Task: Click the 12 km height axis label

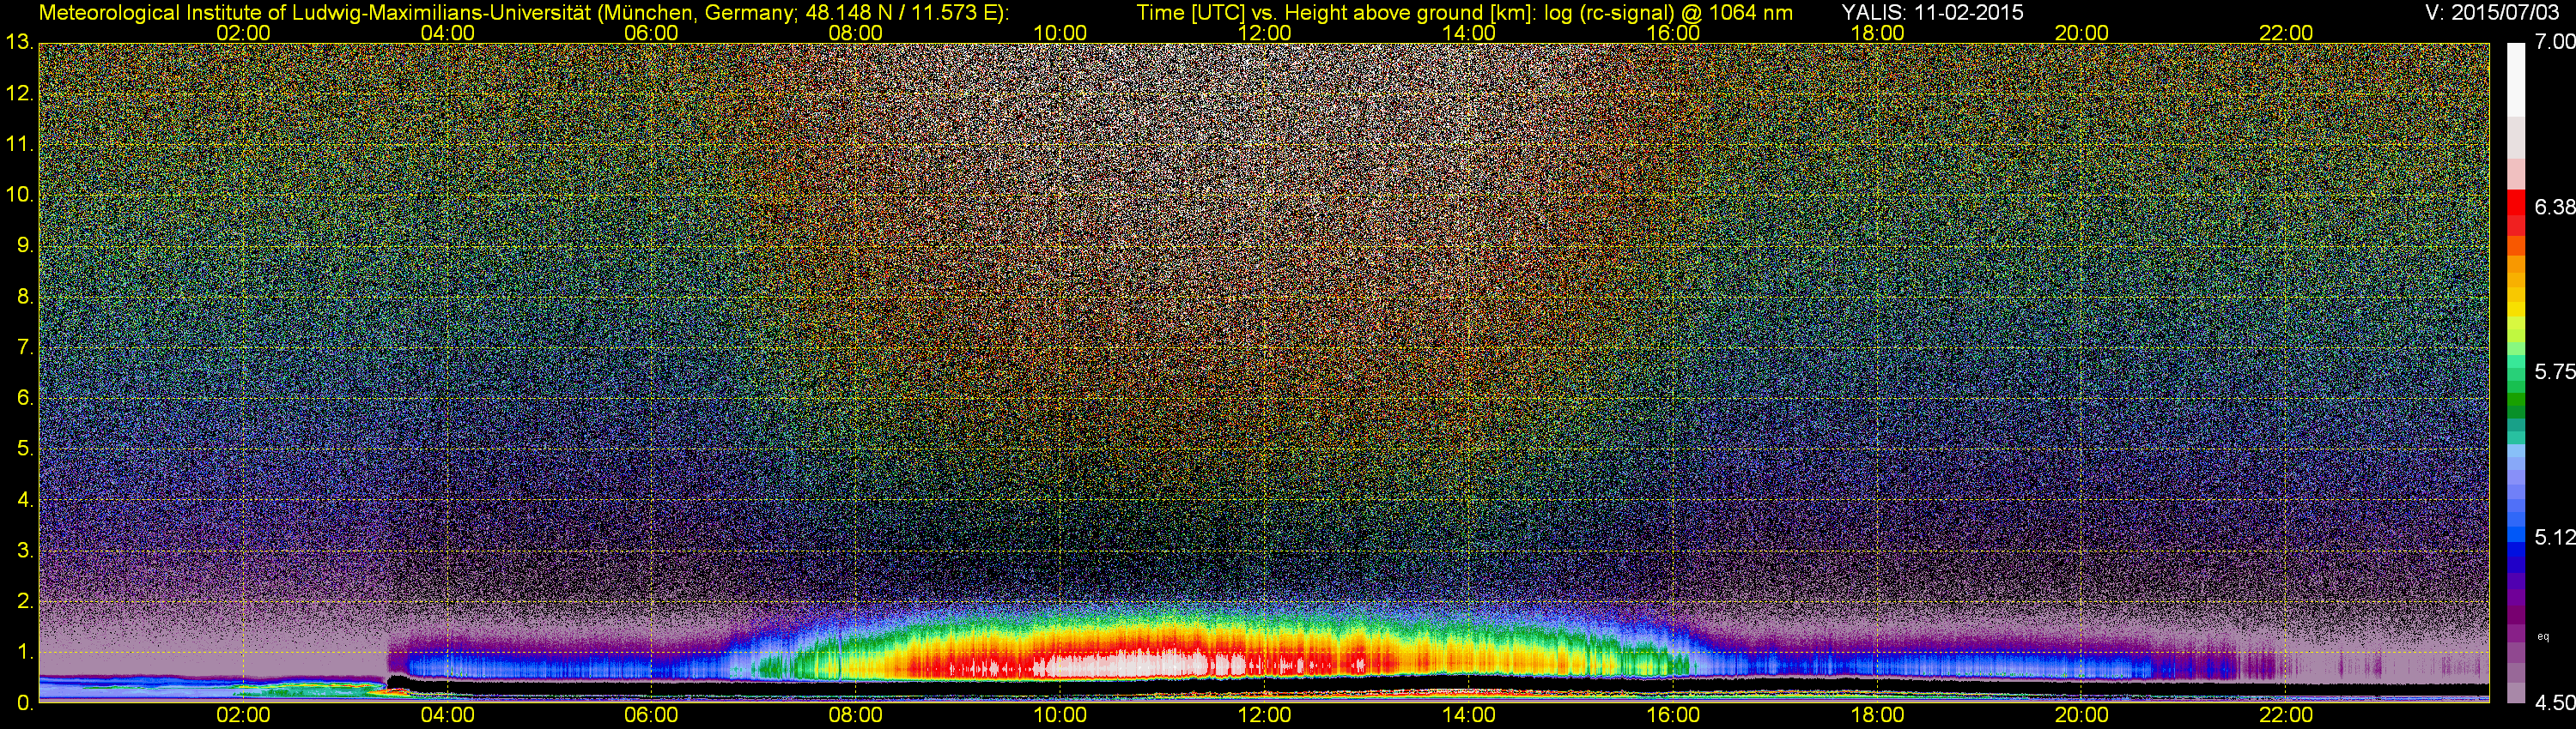Action: [18, 93]
